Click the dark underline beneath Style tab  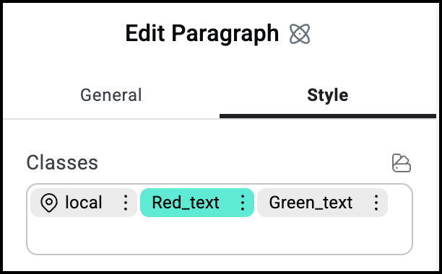point(328,116)
